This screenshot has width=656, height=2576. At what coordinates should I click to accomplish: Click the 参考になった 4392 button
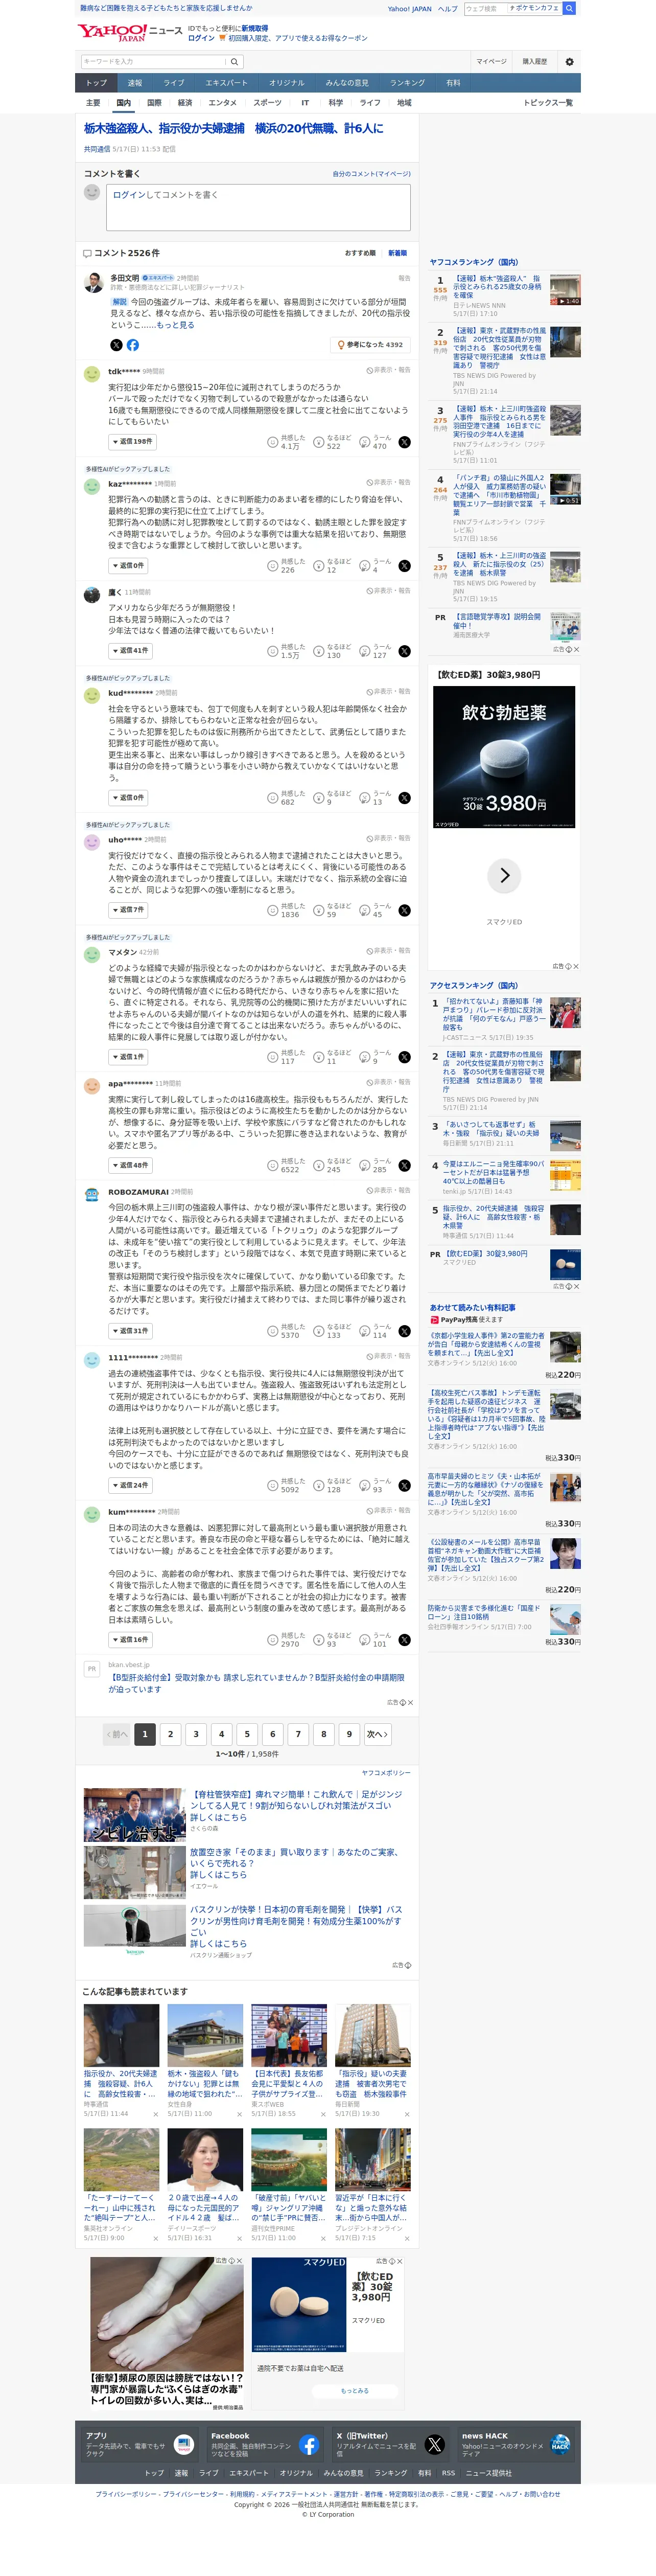[370, 345]
